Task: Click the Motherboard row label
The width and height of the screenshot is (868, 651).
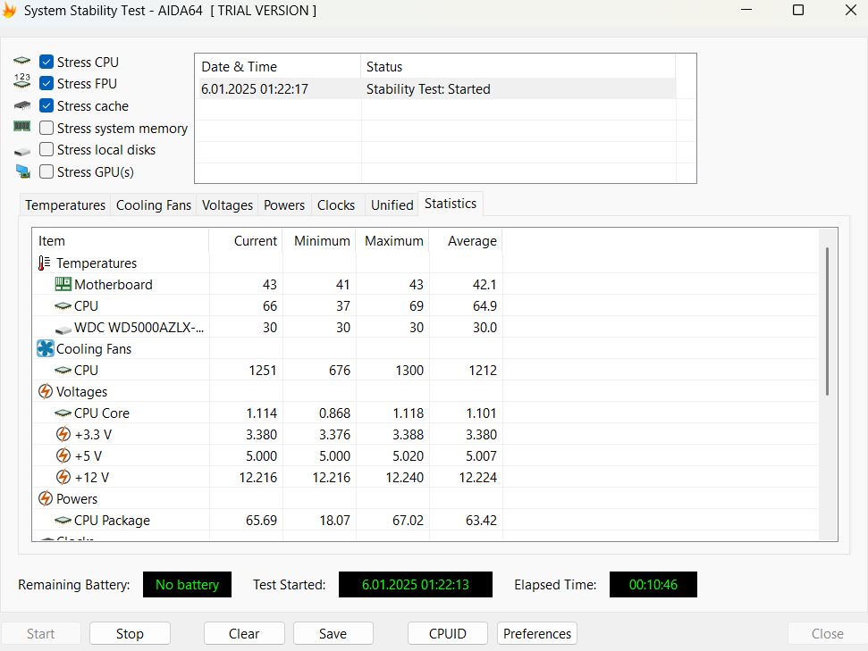Action: click(114, 284)
